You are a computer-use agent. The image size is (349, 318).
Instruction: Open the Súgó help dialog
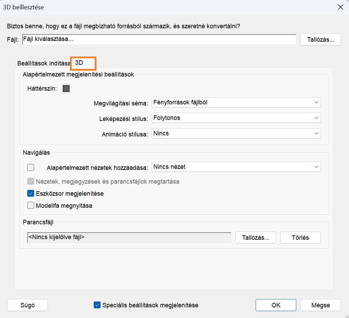click(27, 305)
